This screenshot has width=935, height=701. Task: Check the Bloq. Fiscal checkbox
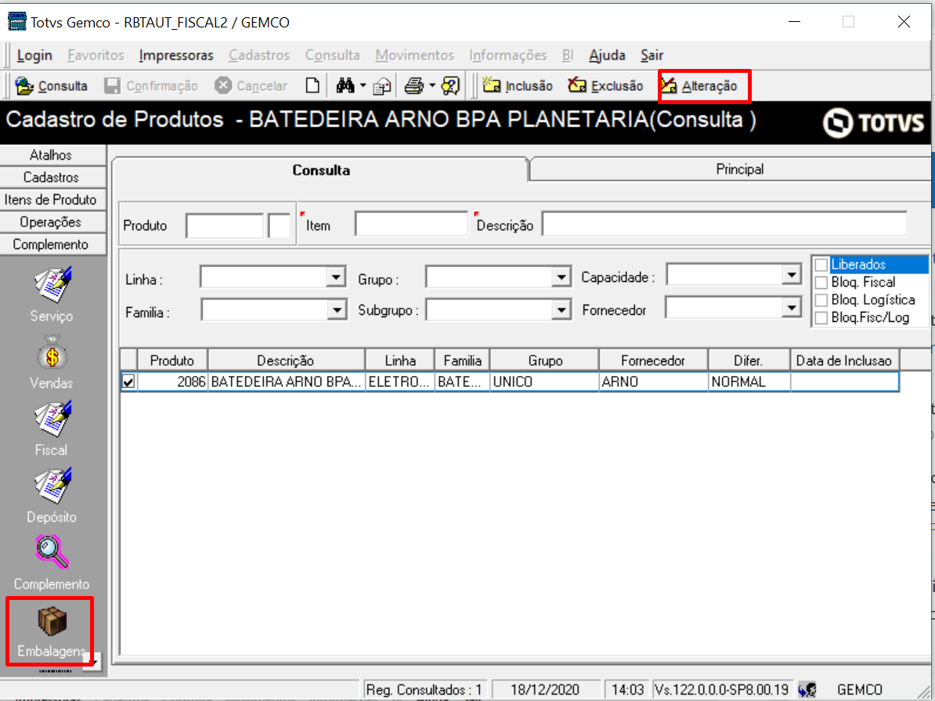(x=821, y=282)
